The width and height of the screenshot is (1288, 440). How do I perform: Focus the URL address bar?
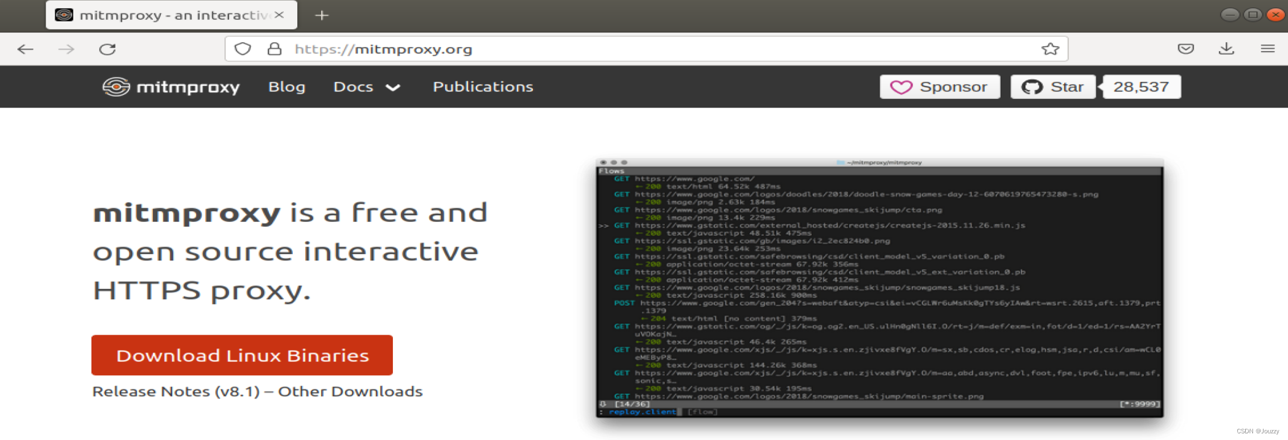tap(646, 49)
